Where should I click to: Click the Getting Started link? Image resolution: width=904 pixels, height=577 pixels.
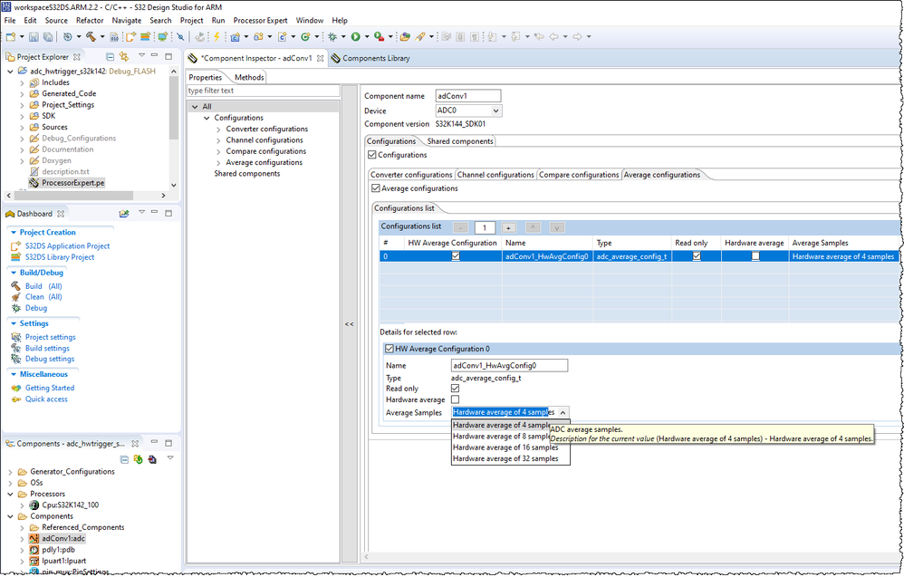(50, 389)
